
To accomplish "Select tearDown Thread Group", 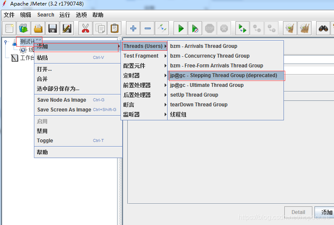I will [226, 105].
